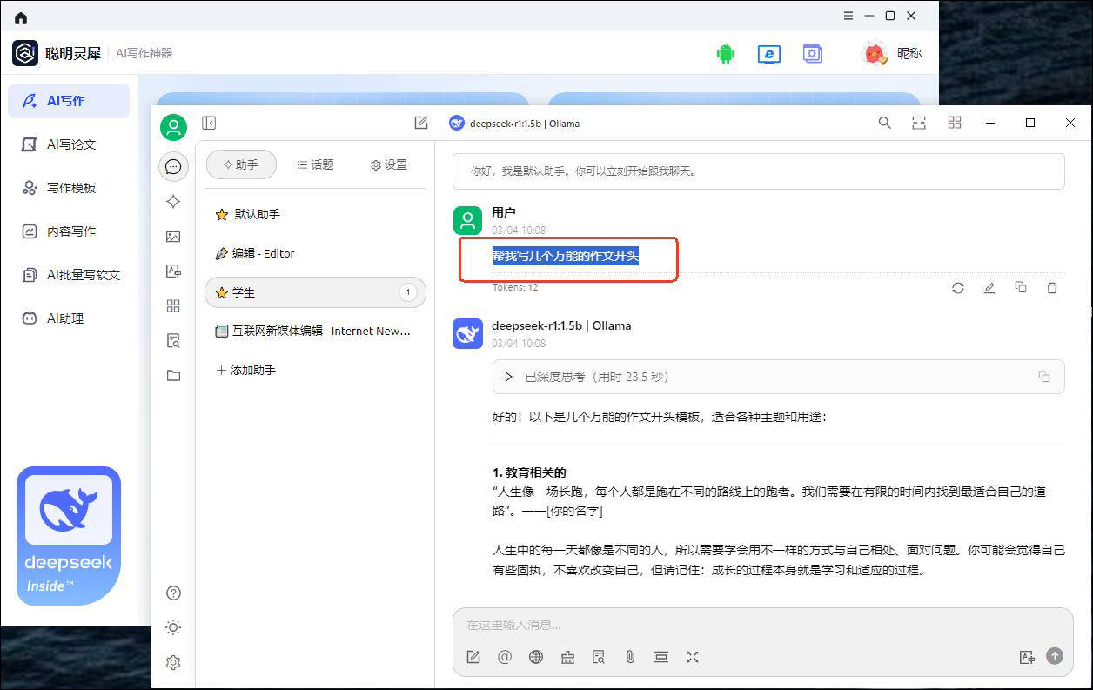Open AI写作 in 聪明灵犀 window
Viewport: 1093px width, 690px height.
click(69, 101)
